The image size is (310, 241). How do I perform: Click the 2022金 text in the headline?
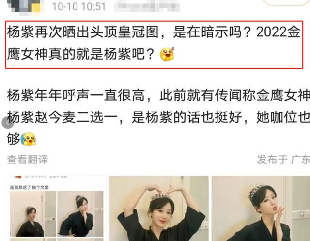[x=279, y=32]
